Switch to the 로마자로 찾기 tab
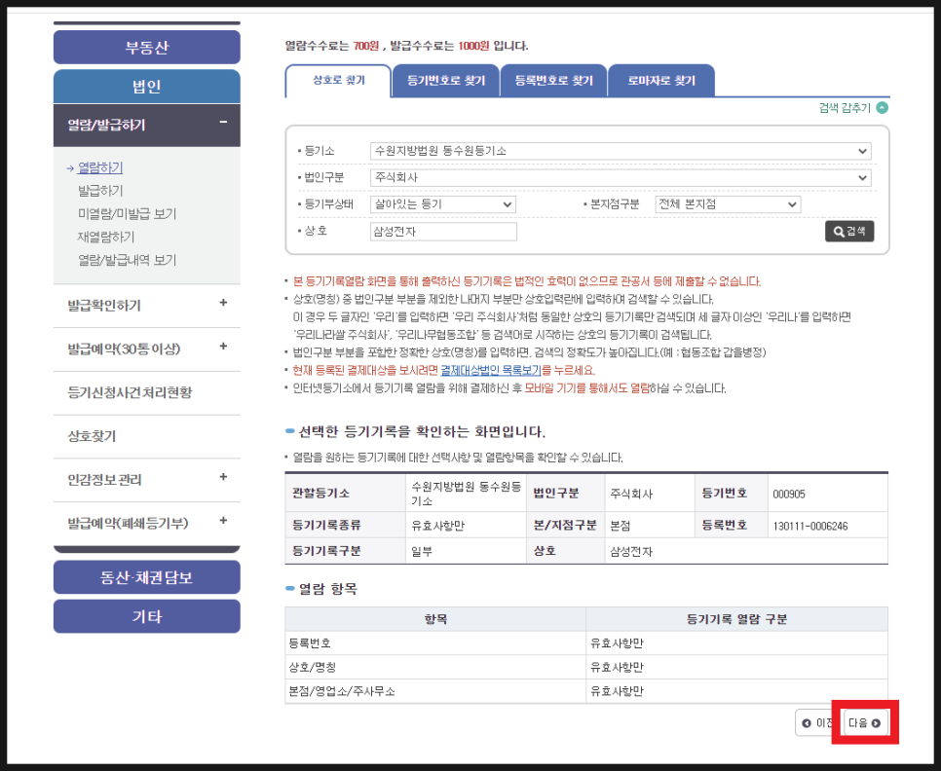Image resolution: width=941 pixels, height=771 pixels. [x=661, y=81]
